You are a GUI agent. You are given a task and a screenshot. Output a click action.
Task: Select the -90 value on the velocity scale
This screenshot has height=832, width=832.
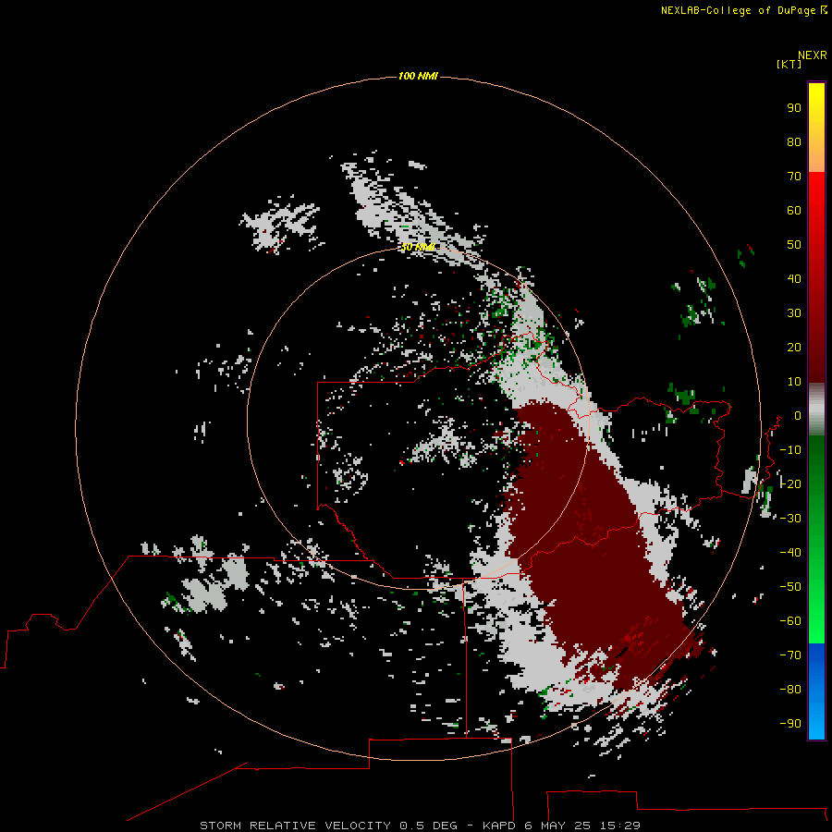pyautogui.click(x=790, y=724)
